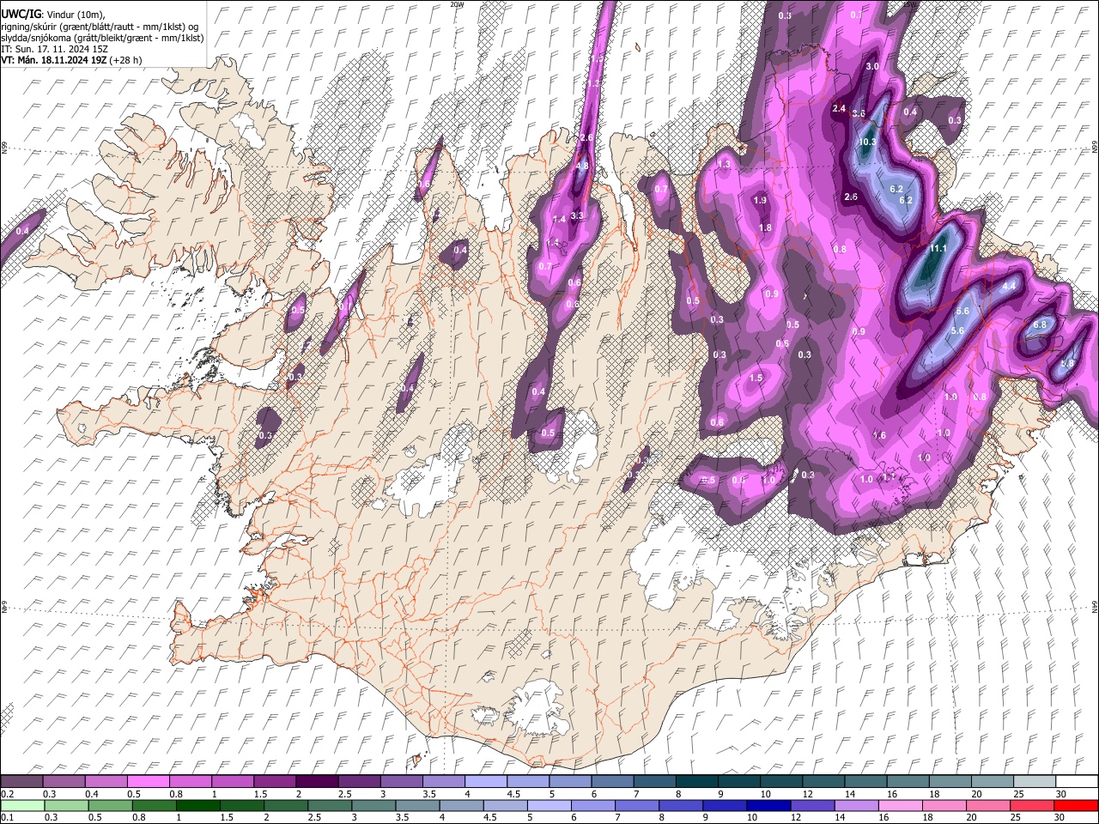Screen dimensions: 1099x824
Task: Select the rigning/skúrir legend description line
Action: [101, 27]
